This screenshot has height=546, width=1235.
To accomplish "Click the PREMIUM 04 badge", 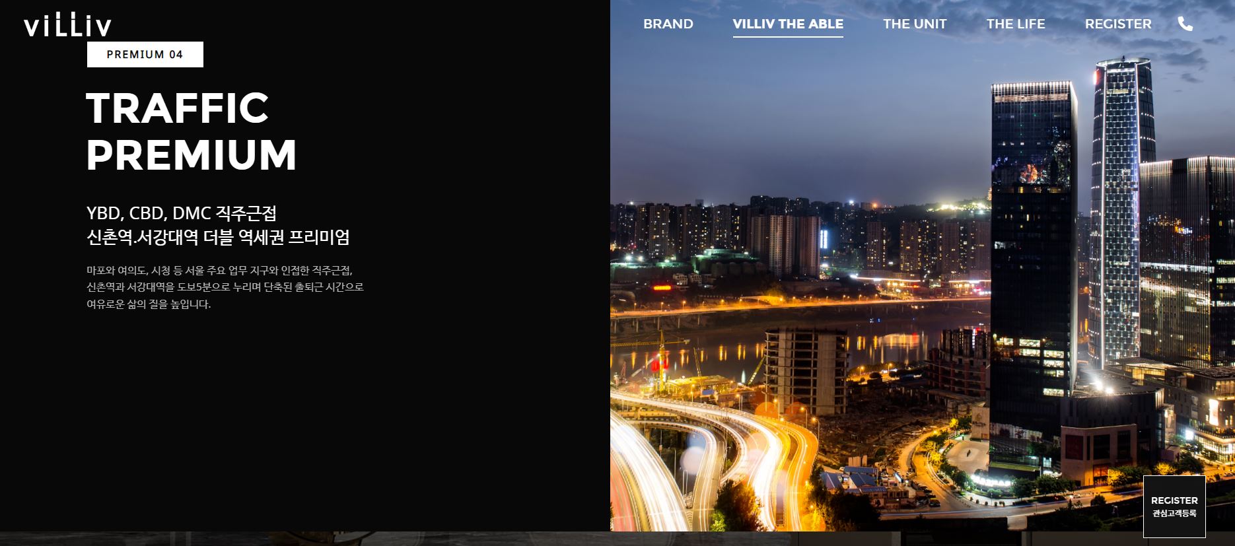I will (145, 54).
